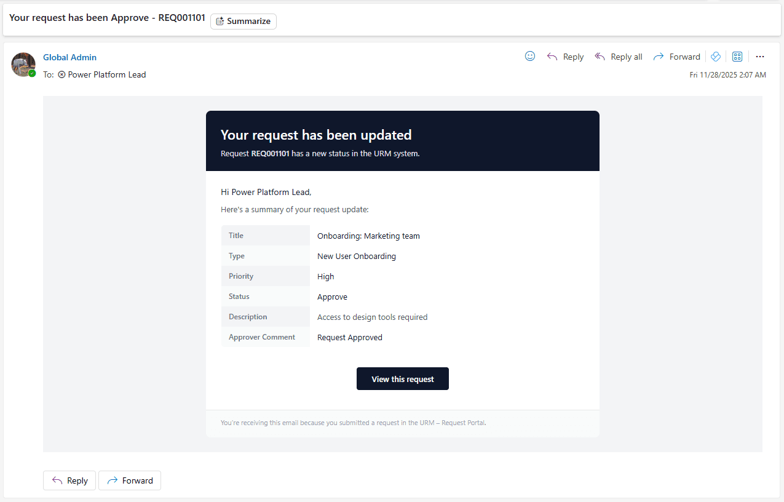This screenshot has width=784, height=502.
Task: Click Reply at the bottom of the email
Action: point(69,480)
